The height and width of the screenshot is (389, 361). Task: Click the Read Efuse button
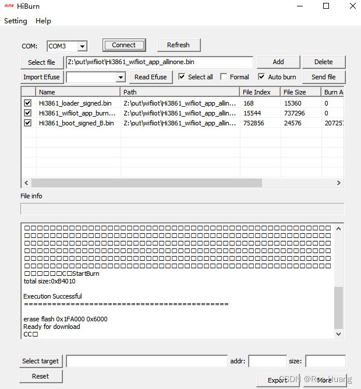point(151,77)
